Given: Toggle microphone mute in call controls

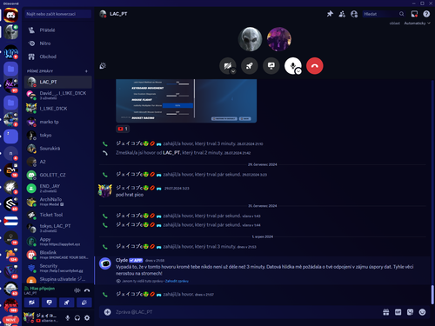Looking at the screenshot, I should pos(293,66).
